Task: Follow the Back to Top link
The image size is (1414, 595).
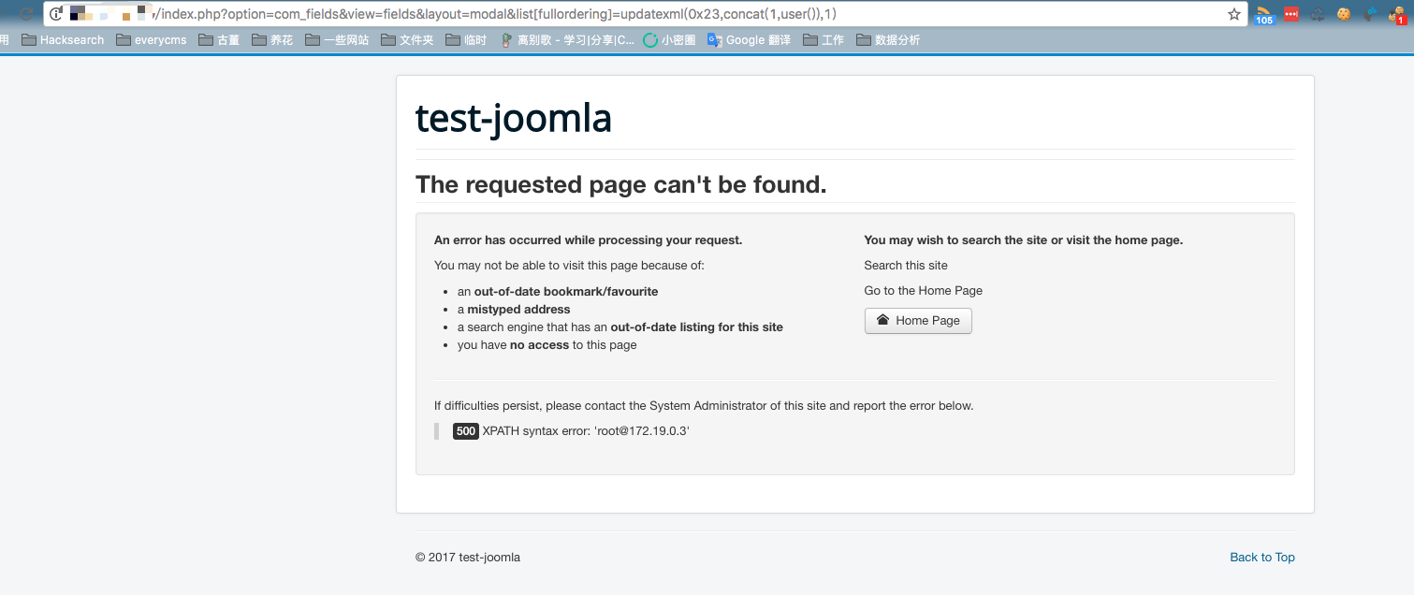Action: (1262, 558)
